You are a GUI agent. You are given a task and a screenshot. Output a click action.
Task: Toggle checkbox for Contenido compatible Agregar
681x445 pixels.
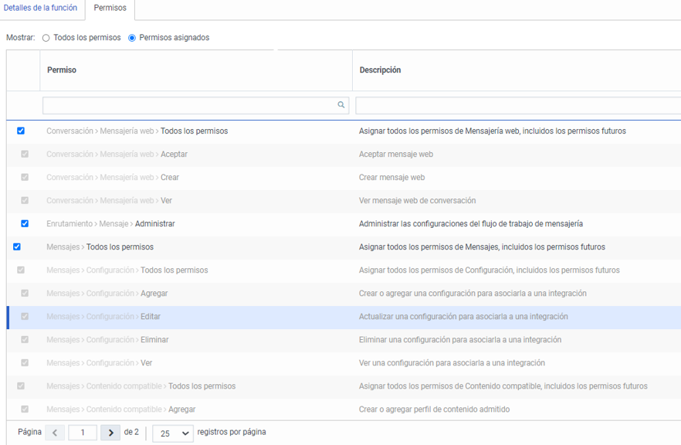point(25,409)
